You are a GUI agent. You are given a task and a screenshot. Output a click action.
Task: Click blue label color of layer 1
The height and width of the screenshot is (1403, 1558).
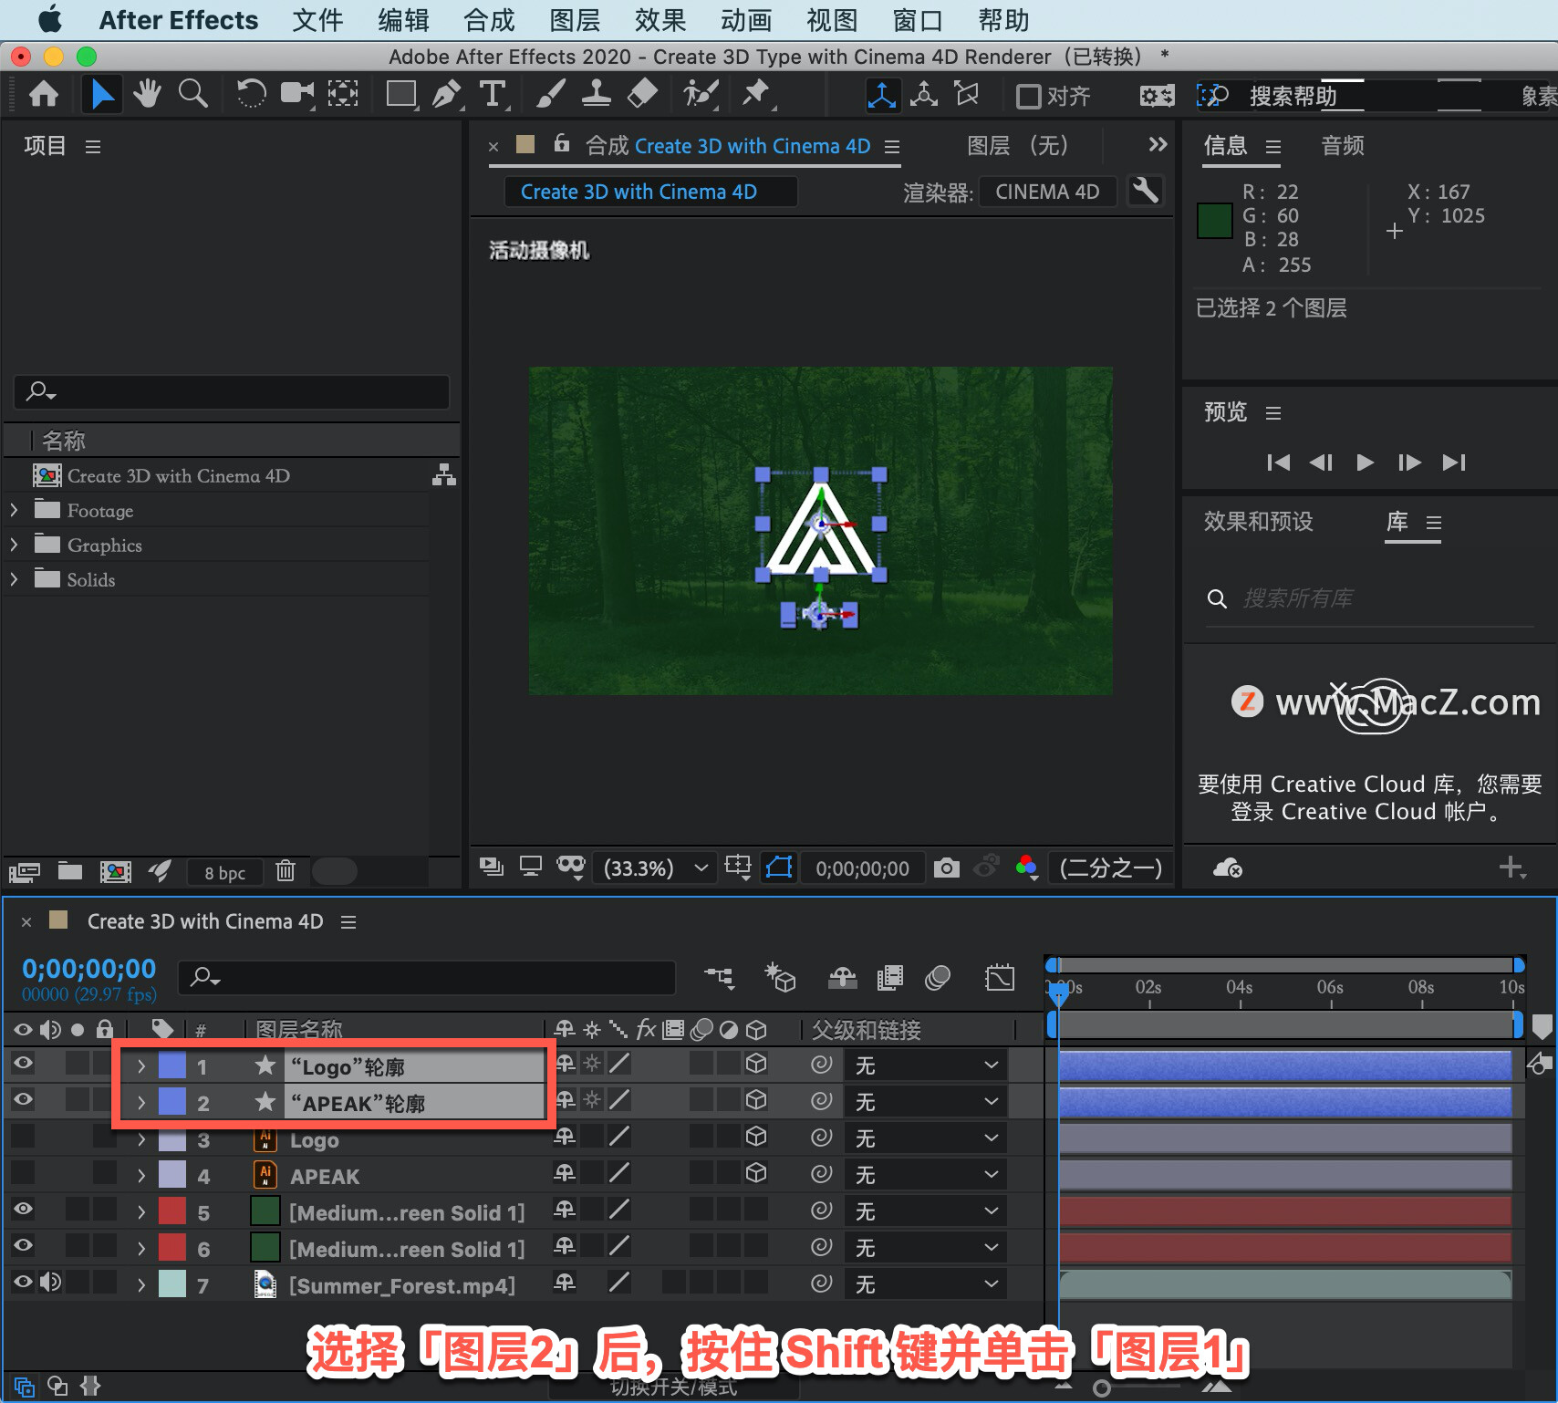[x=172, y=1065]
